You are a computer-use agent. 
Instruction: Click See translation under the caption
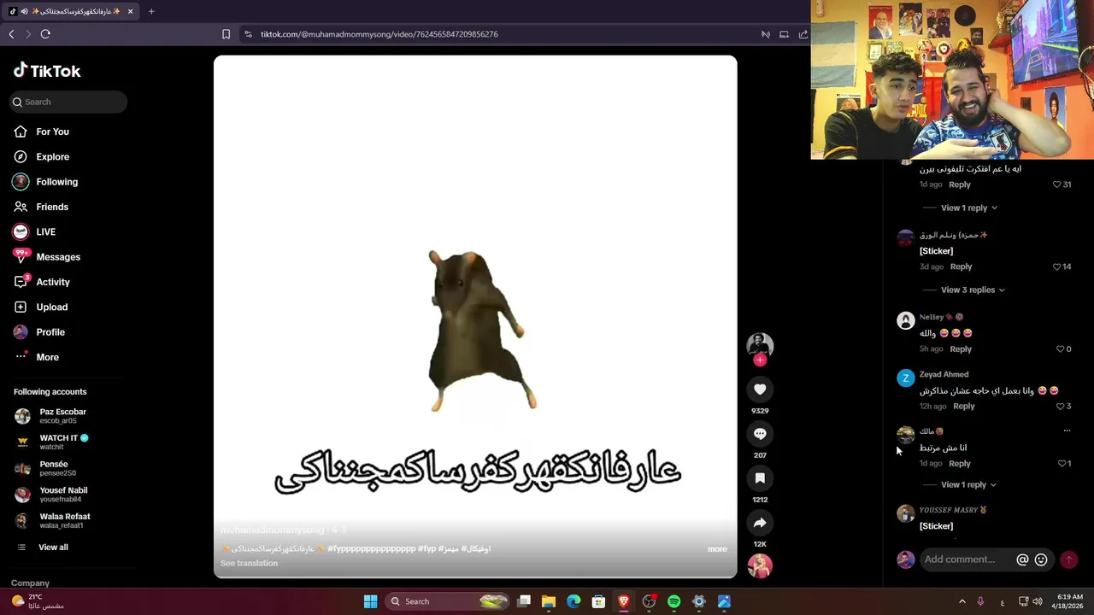pyautogui.click(x=249, y=563)
